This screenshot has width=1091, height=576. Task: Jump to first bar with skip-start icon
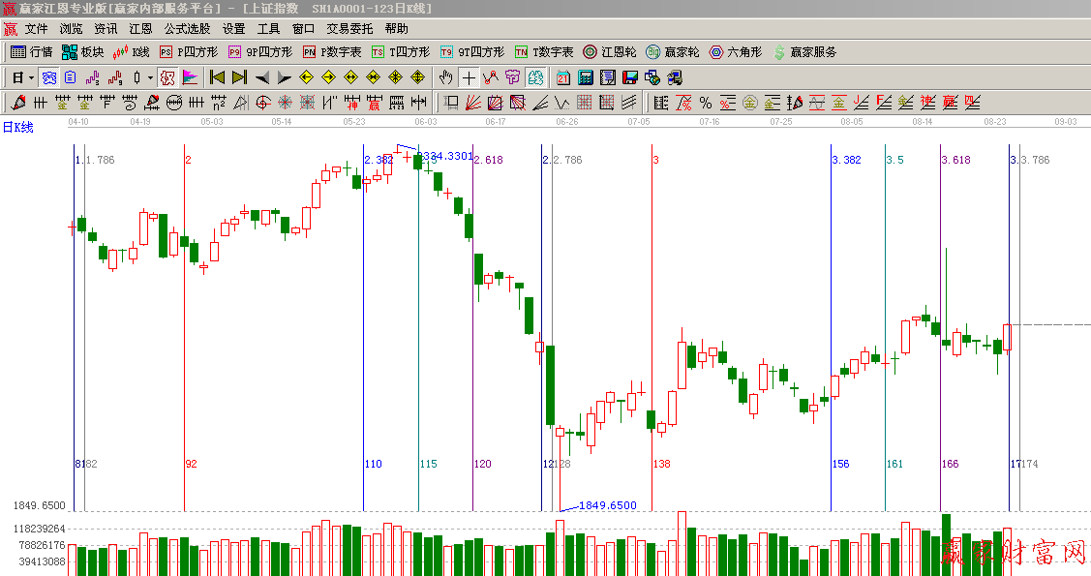tap(217, 77)
